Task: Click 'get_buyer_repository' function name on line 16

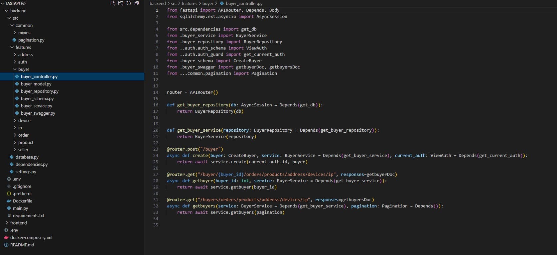Action: (x=203, y=105)
